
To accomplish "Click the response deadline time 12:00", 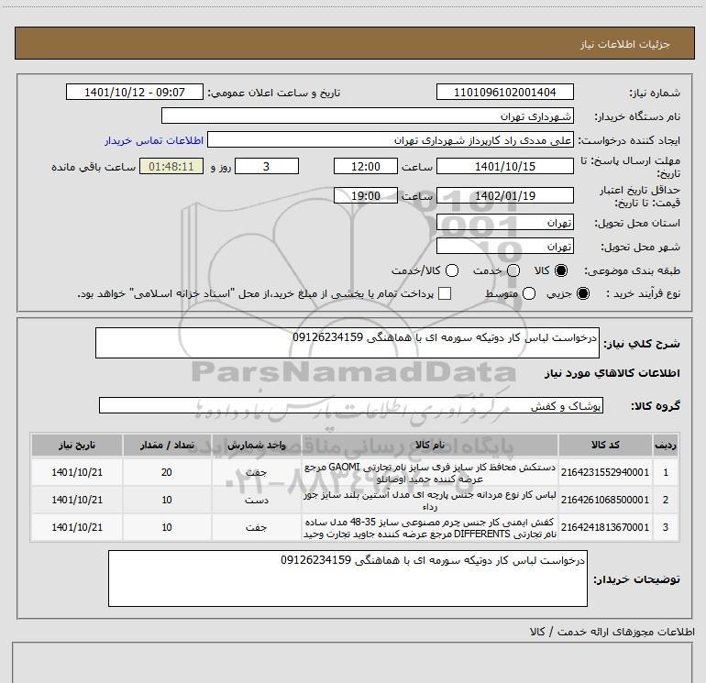I will pos(366,166).
